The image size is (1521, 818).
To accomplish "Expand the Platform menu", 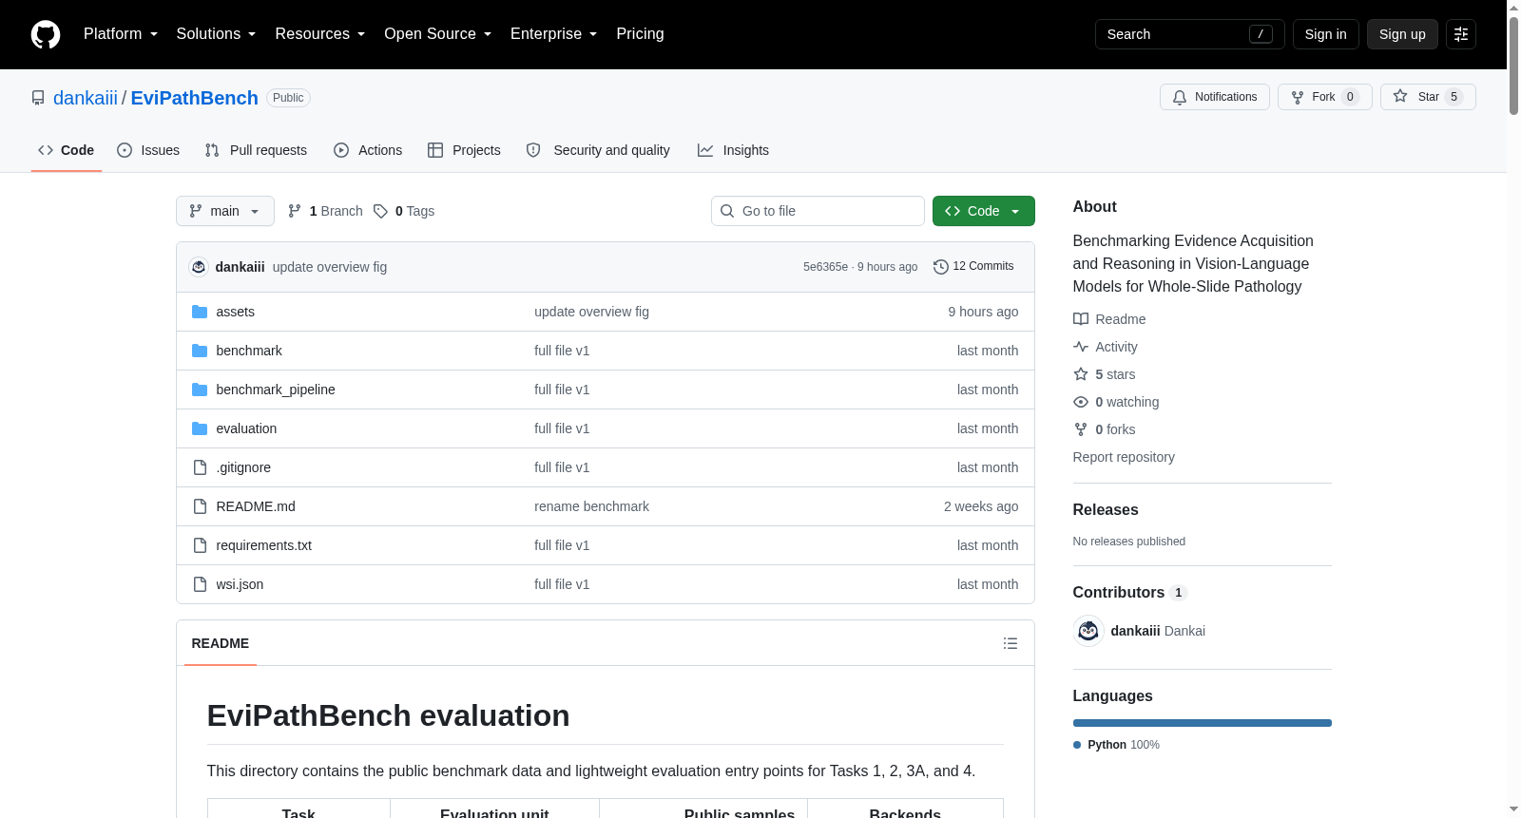I will [121, 34].
